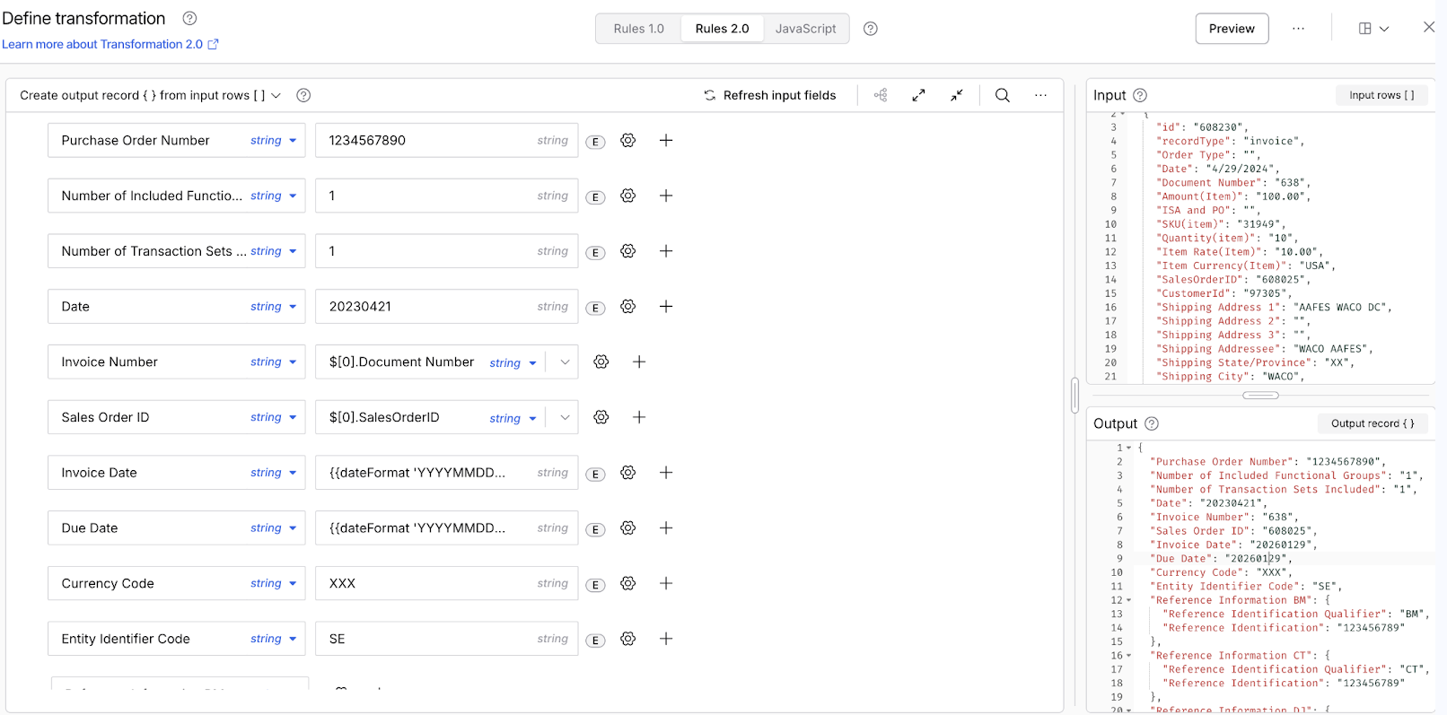1447x715 pixels.
Task: Switch to JavaScript tab
Action: tap(806, 29)
